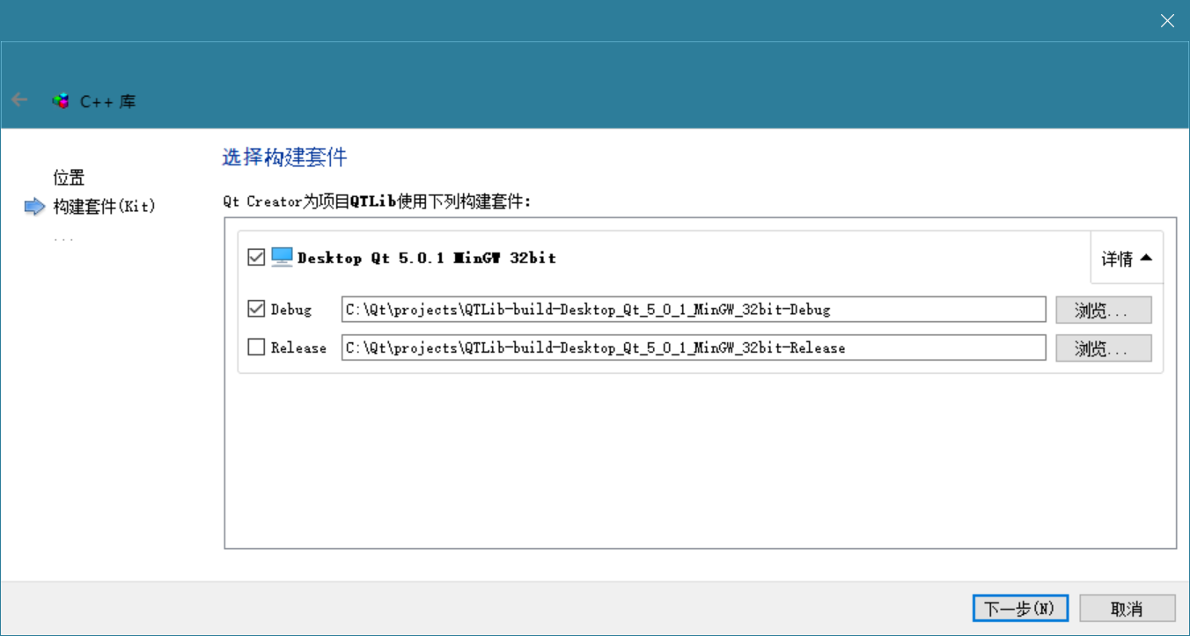Click the Desktop Qt 5.0.1 MinGW 32bit label

[x=426, y=258]
